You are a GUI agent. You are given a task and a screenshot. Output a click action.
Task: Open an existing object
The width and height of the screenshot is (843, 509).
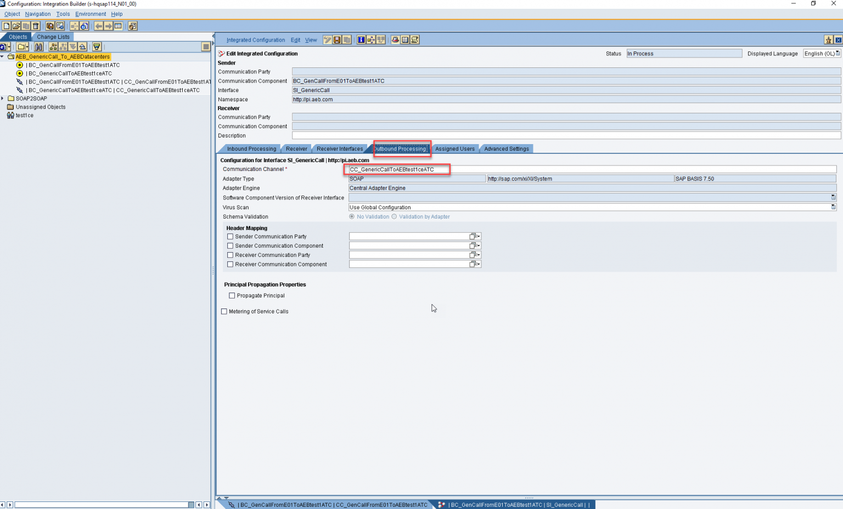[x=16, y=26]
